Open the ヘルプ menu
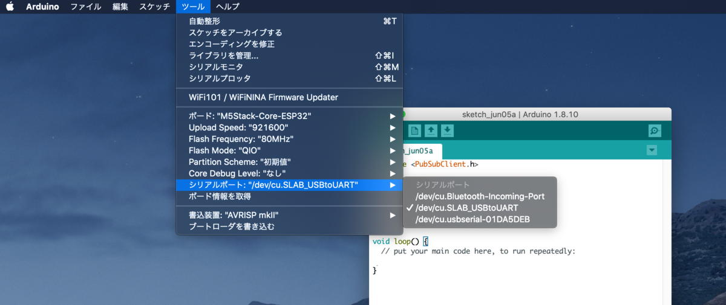Screen dimensions: 726x305 pyautogui.click(x=227, y=7)
